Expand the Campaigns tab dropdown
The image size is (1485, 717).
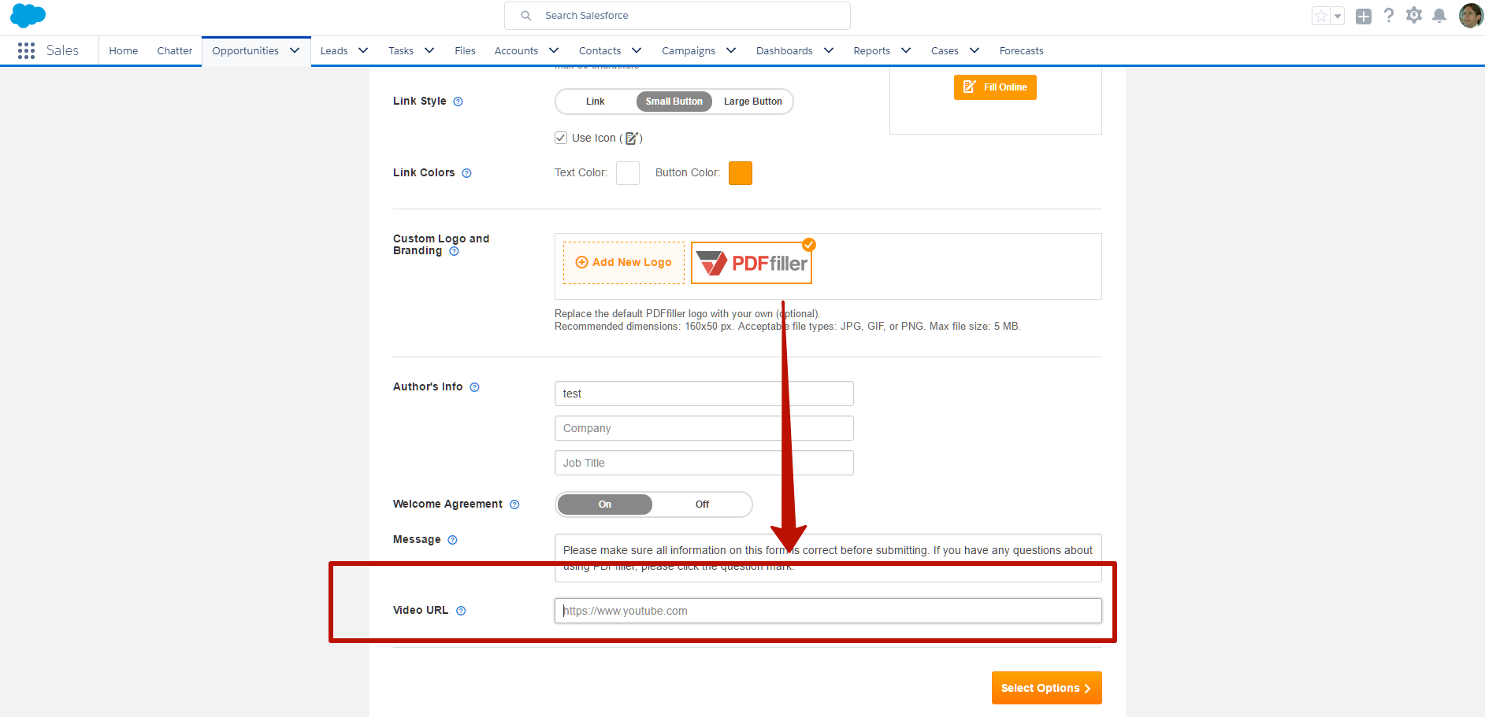pyautogui.click(x=731, y=50)
